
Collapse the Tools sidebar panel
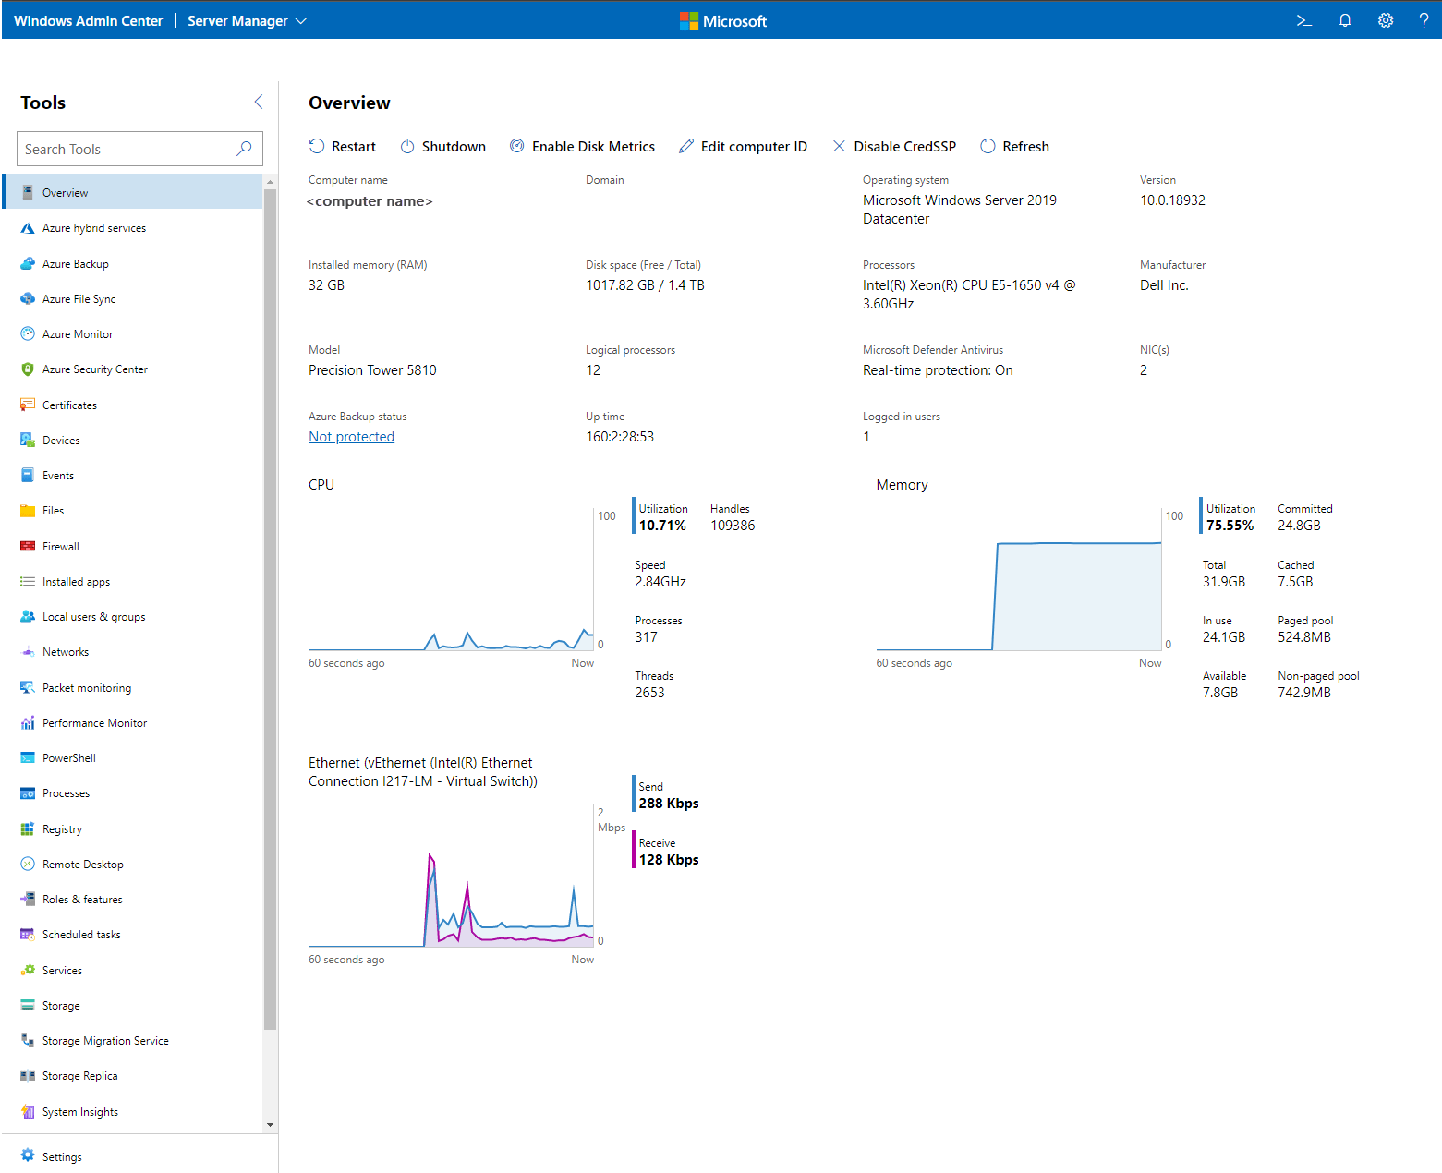(x=258, y=102)
